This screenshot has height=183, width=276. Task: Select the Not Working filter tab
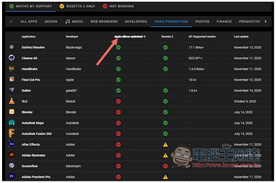click(x=118, y=6)
